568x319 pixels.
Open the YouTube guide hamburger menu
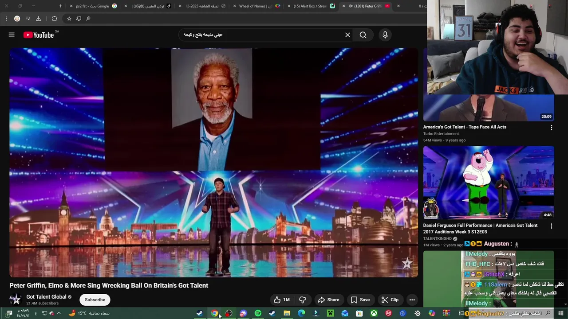pos(12,35)
